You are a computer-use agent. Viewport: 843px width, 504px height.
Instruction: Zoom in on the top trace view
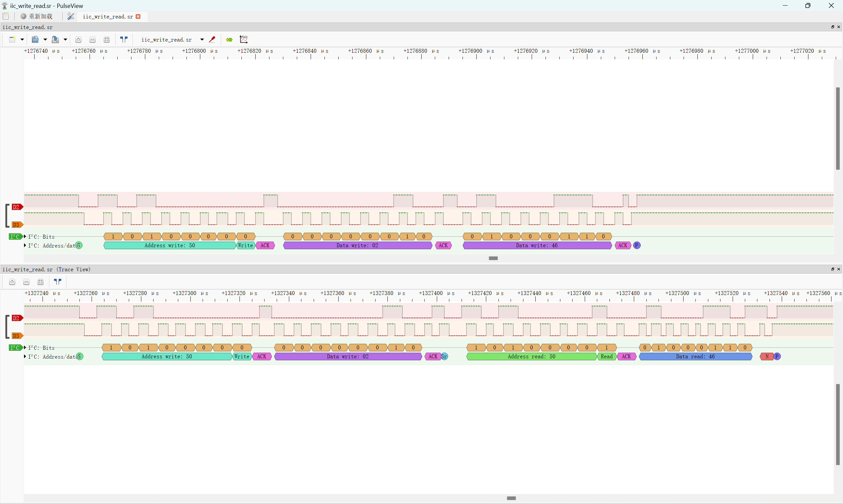[x=78, y=40]
